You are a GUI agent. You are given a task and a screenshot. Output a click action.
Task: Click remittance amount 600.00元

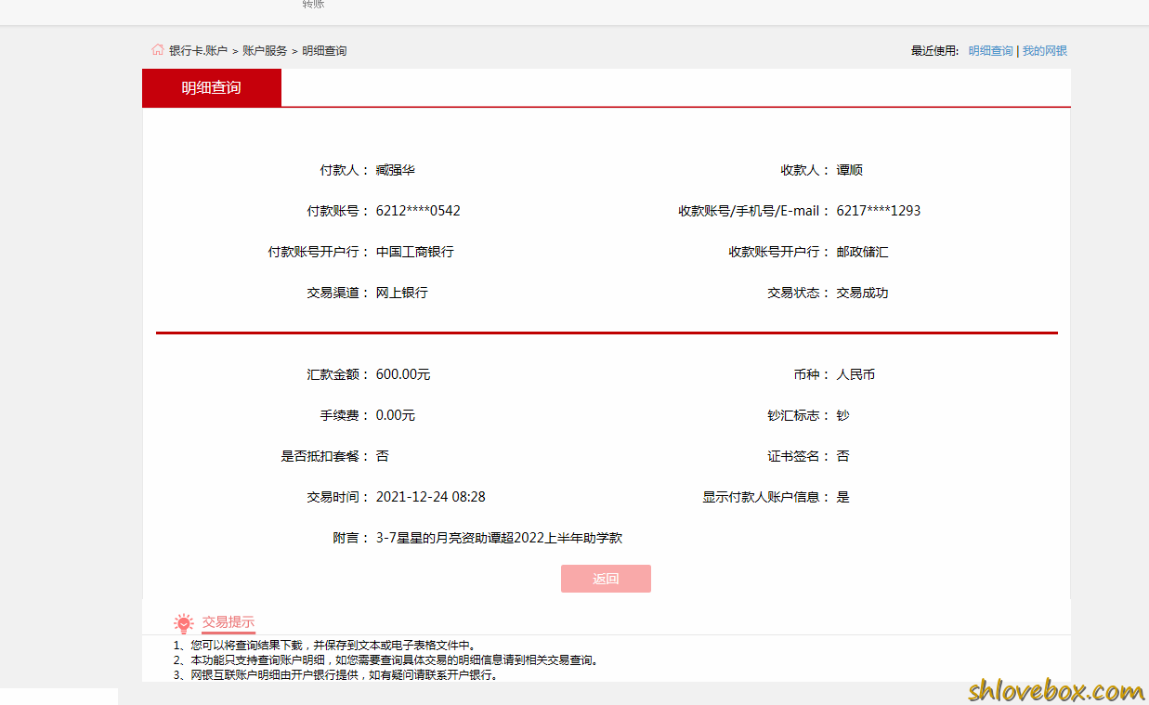tap(403, 374)
